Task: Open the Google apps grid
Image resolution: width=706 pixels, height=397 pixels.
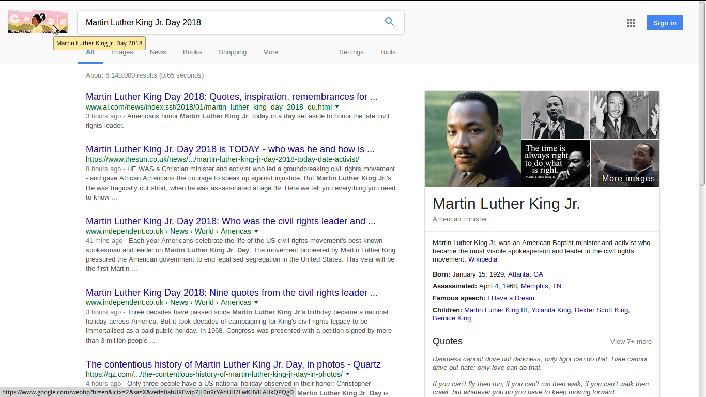Action: coord(631,23)
